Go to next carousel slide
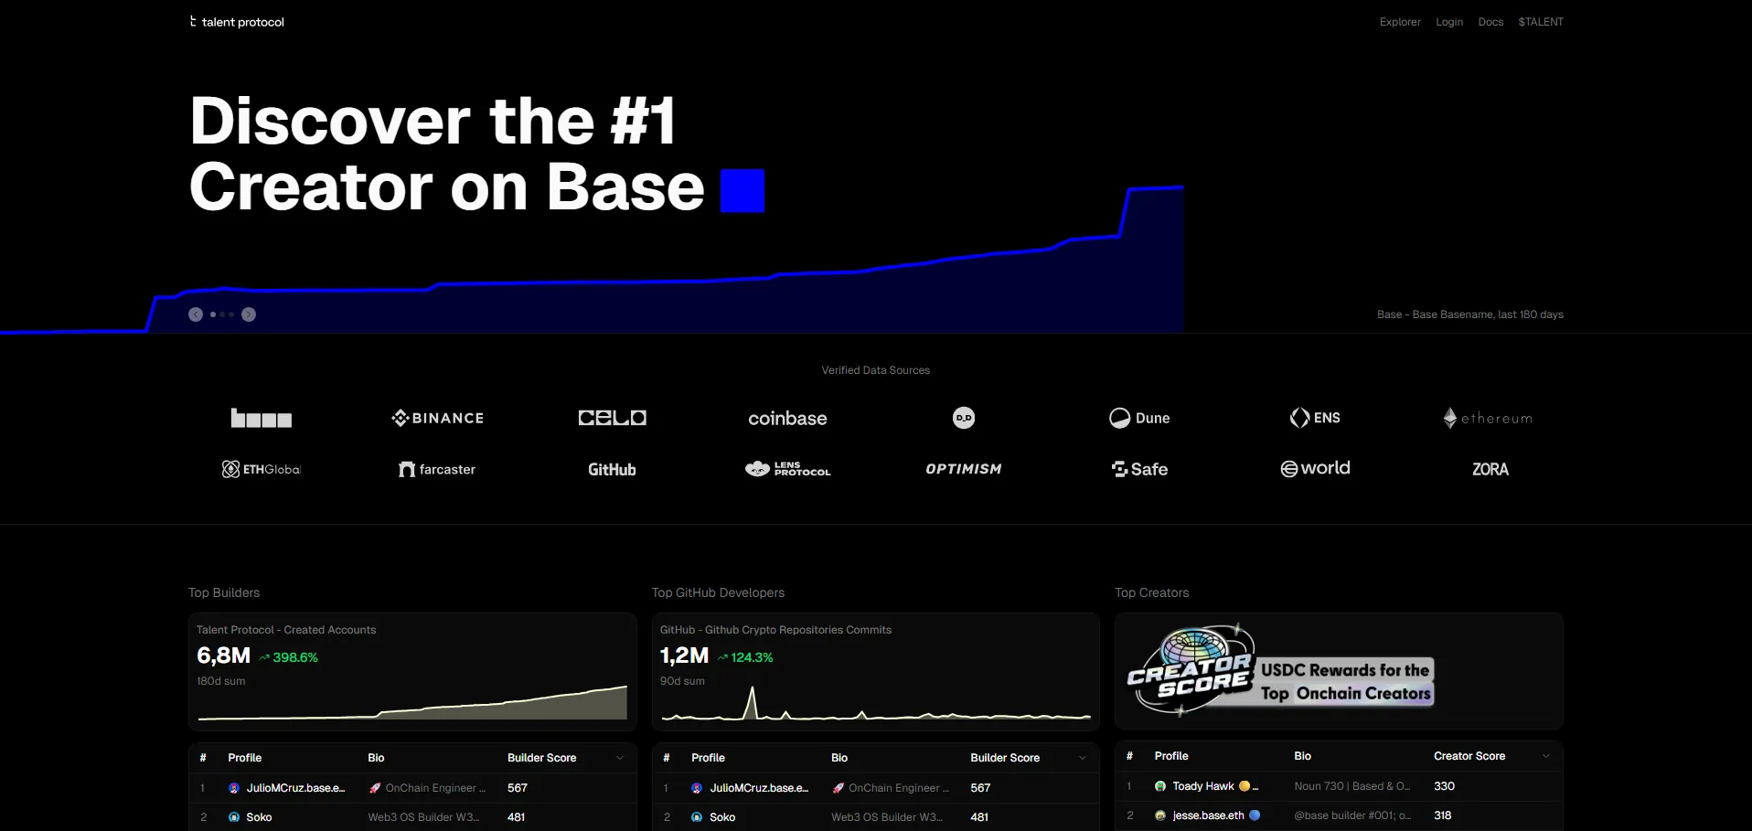Viewport: 1752px width, 831px height. pos(249,314)
